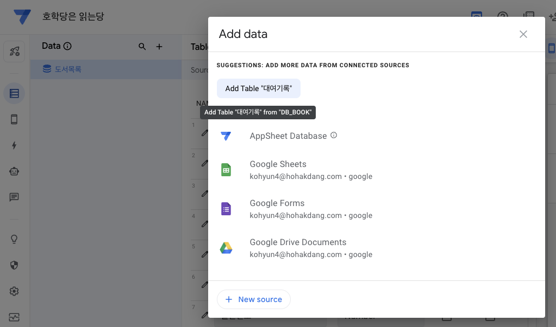Click the edit pencil in row 5
The image size is (556, 327).
(204, 254)
